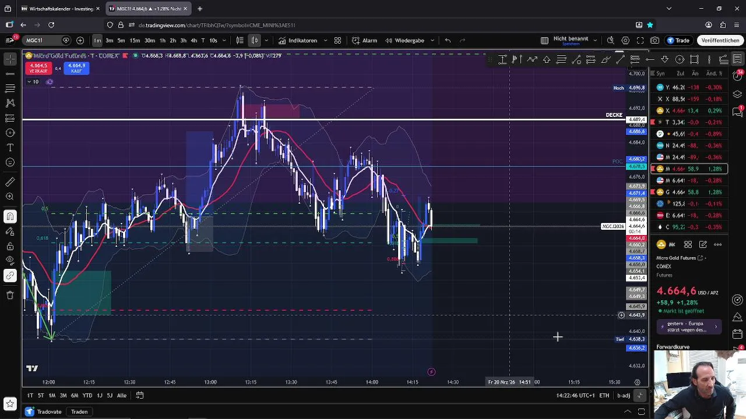The width and height of the screenshot is (746, 419).
Task: Expand the Nicht benannt layout dropdown
Action: [594, 41]
